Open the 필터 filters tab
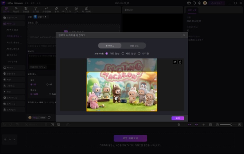The image size is (244, 154). coord(56,10)
